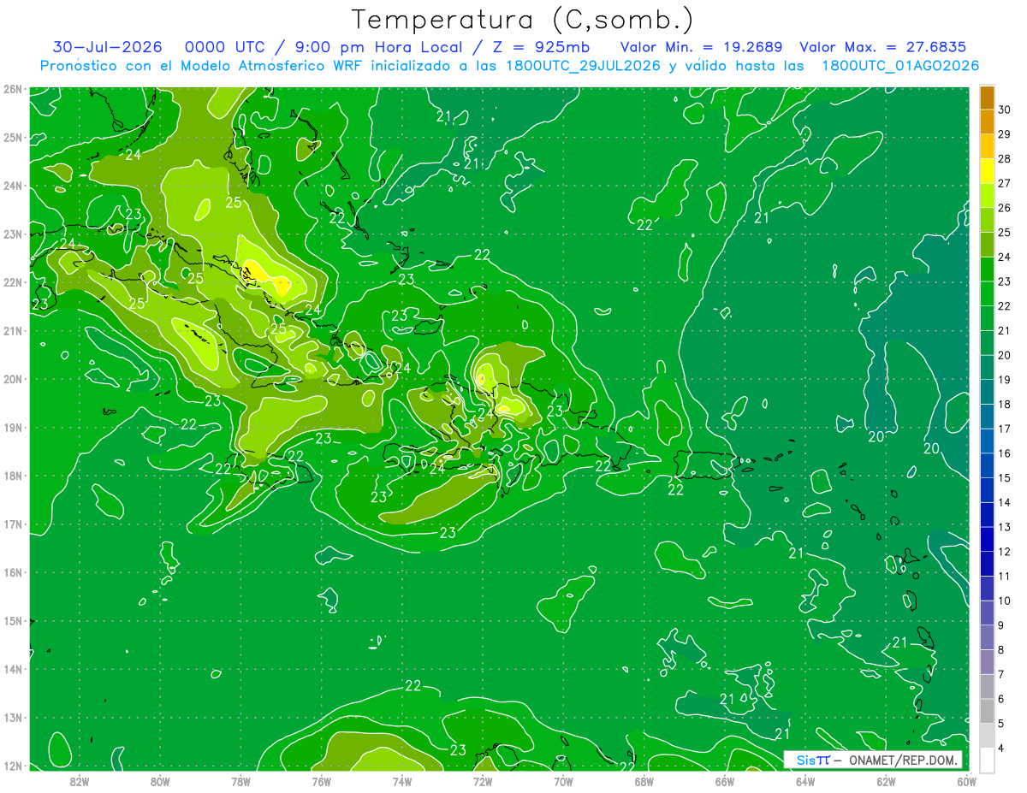
Task: Click the '18N' latitude axis label
Action: (12, 476)
